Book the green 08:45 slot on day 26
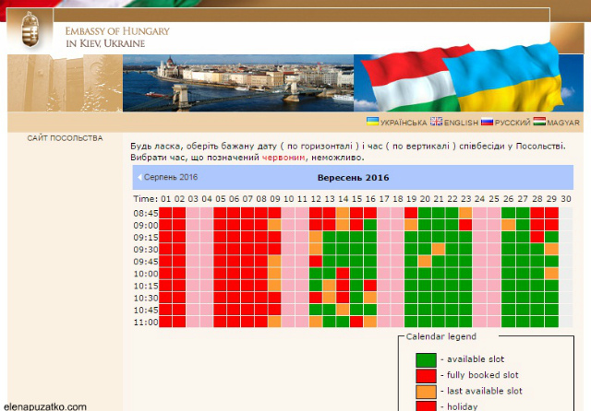 coord(508,213)
